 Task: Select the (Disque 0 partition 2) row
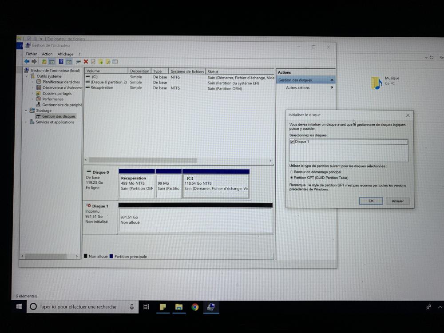pos(179,83)
